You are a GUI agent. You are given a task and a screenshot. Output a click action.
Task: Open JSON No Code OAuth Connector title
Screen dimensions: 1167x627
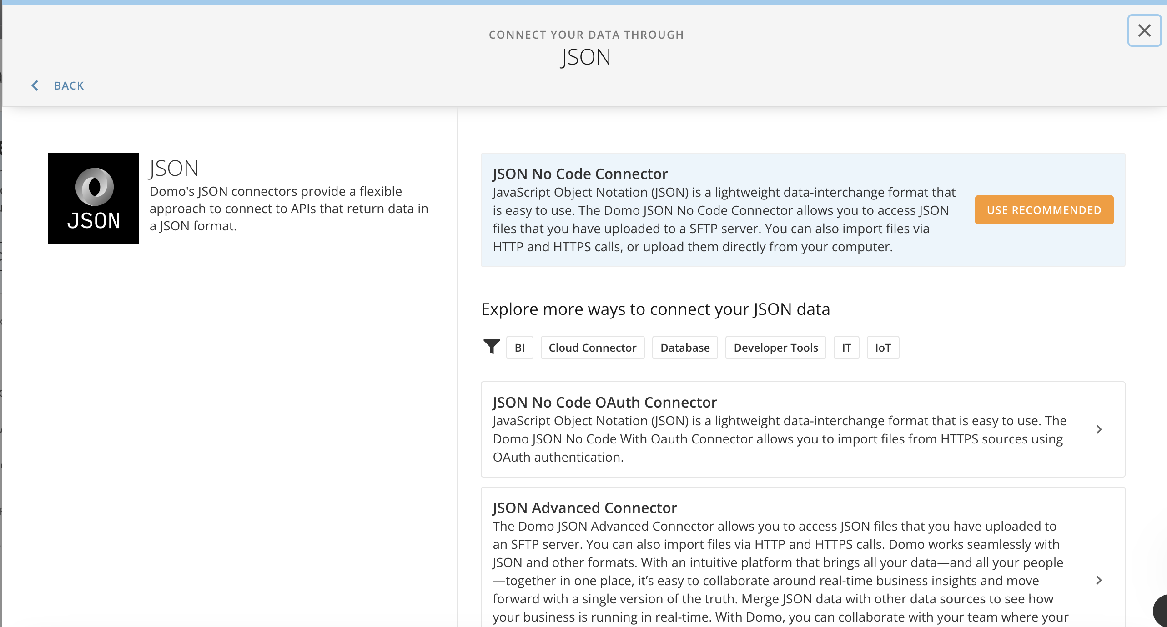click(x=604, y=403)
